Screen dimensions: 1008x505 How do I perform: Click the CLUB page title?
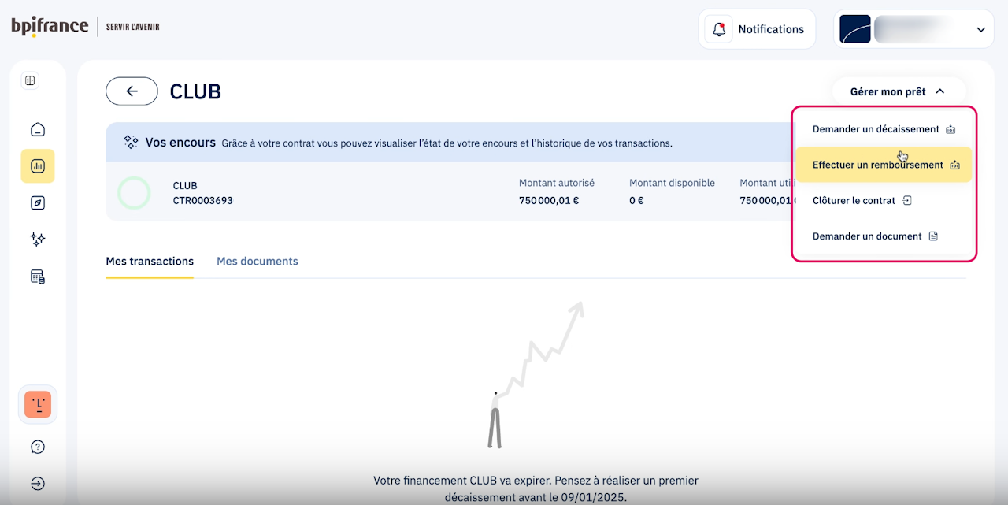pyautogui.click(x=195, y=91)
